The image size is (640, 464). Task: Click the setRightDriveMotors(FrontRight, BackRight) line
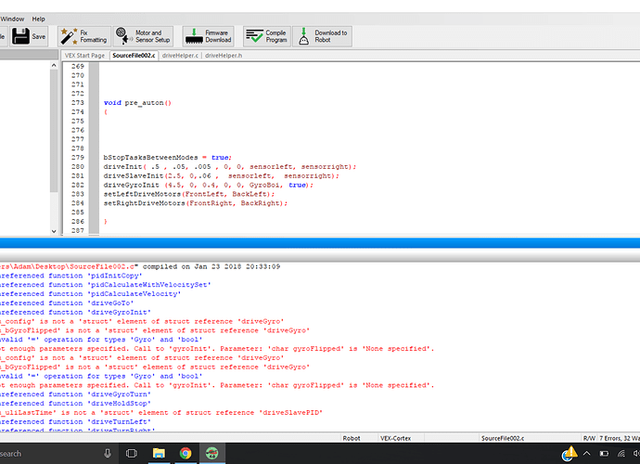pos(196,203)
